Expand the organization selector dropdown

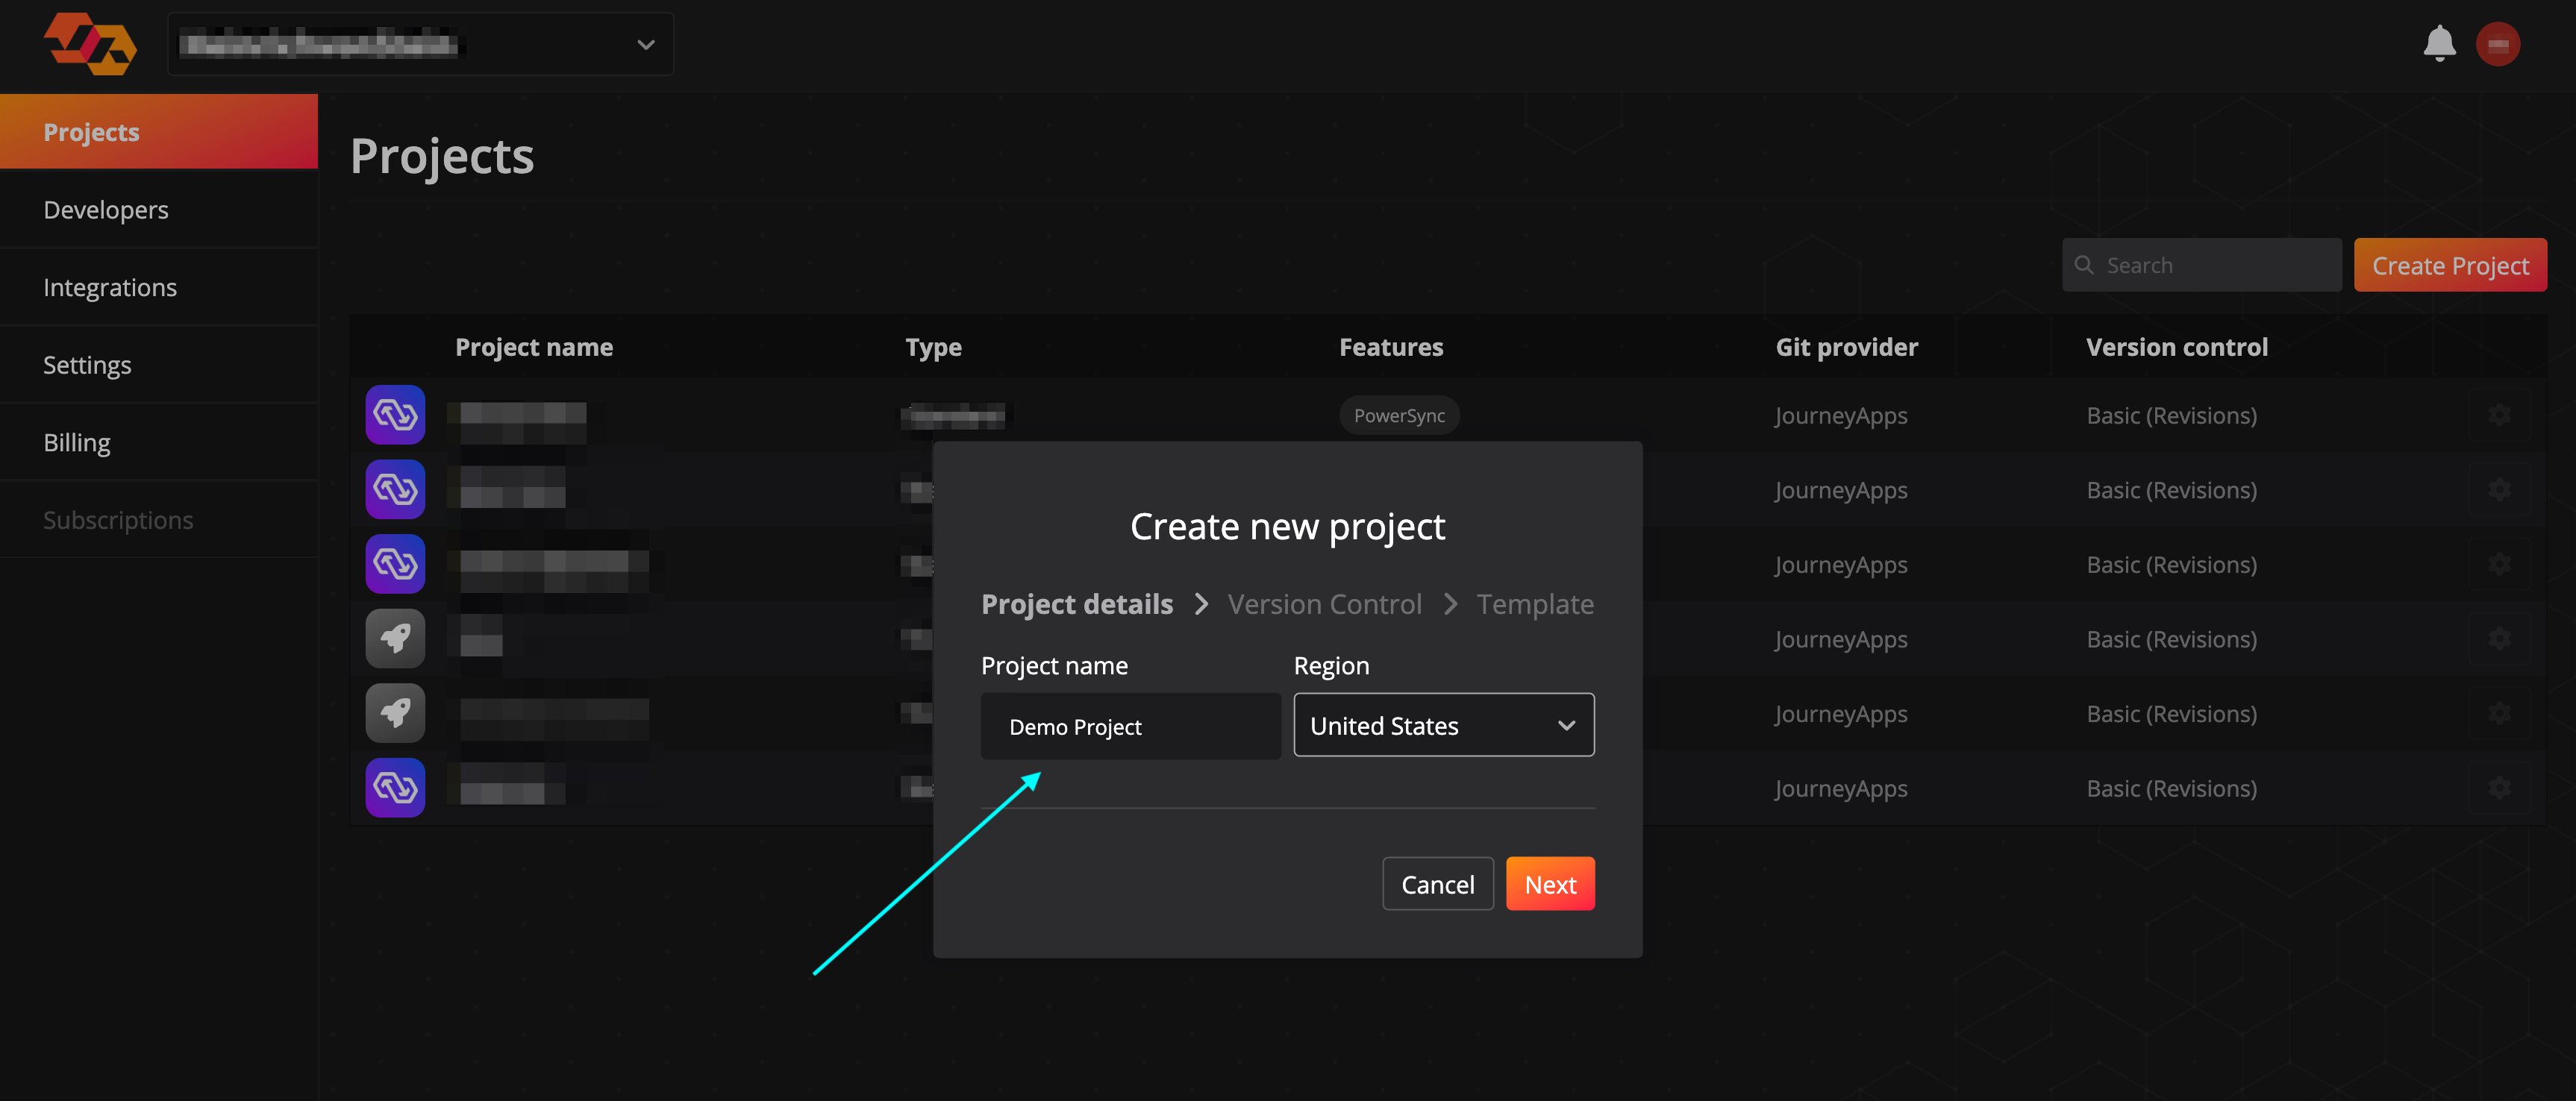click(x=421, y=44)
